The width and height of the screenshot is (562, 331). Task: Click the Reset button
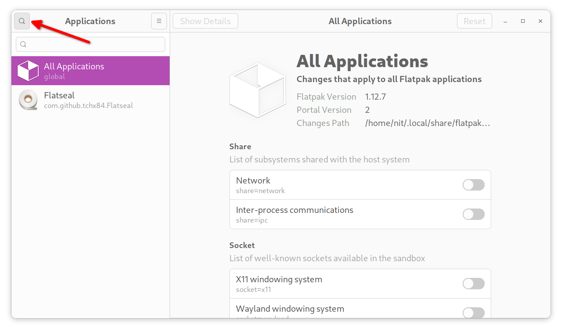click(475, 21)
